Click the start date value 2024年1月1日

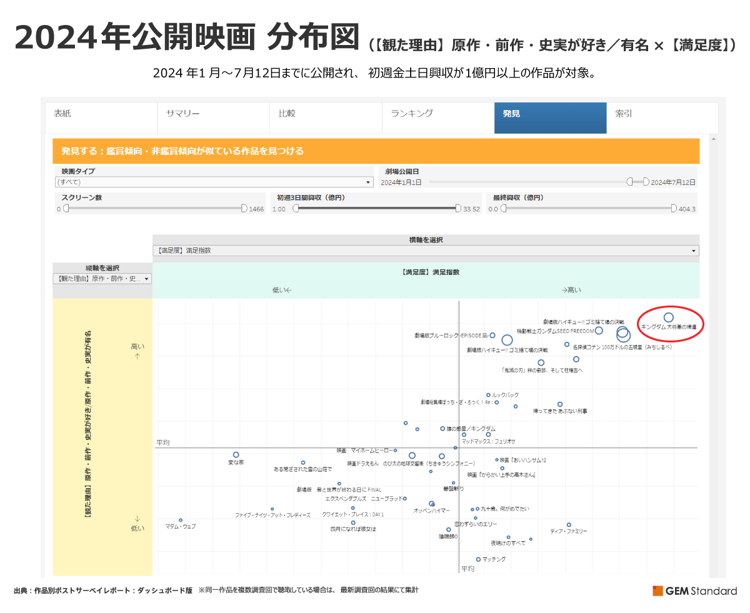click(401, 182)
